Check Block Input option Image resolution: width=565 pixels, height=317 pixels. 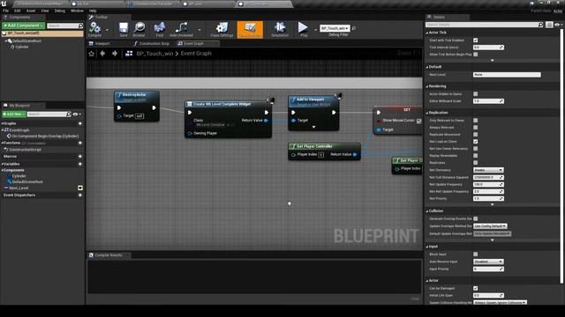pos(476,254)
